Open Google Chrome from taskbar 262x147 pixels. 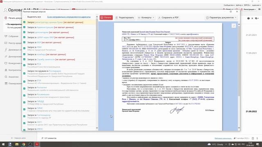(24, 144)
